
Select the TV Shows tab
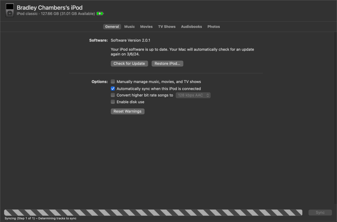pyautogui.click(x=167, y=27)
